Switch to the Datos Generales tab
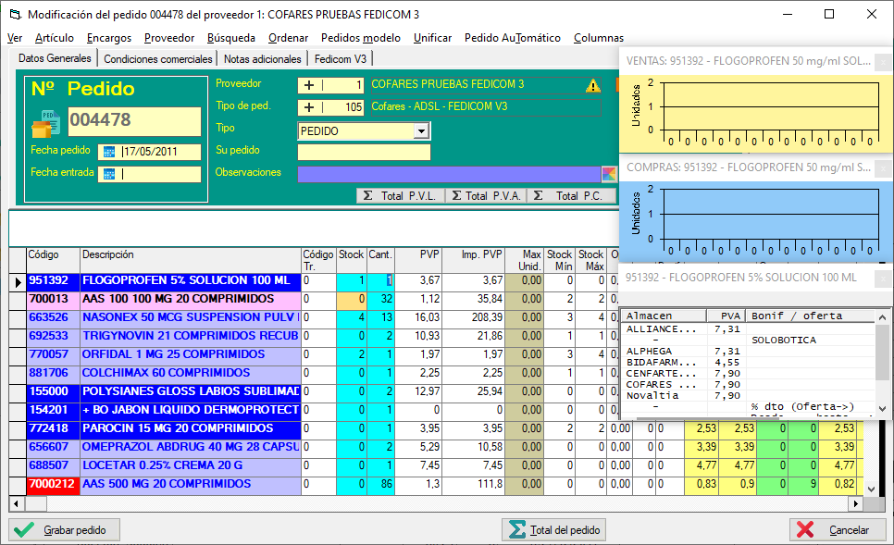The image size is (894, 545). tap(55, 58)
